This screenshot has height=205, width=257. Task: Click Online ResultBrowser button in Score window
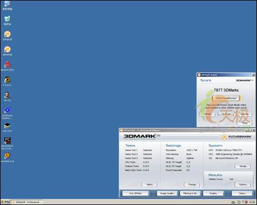point(226,98)
